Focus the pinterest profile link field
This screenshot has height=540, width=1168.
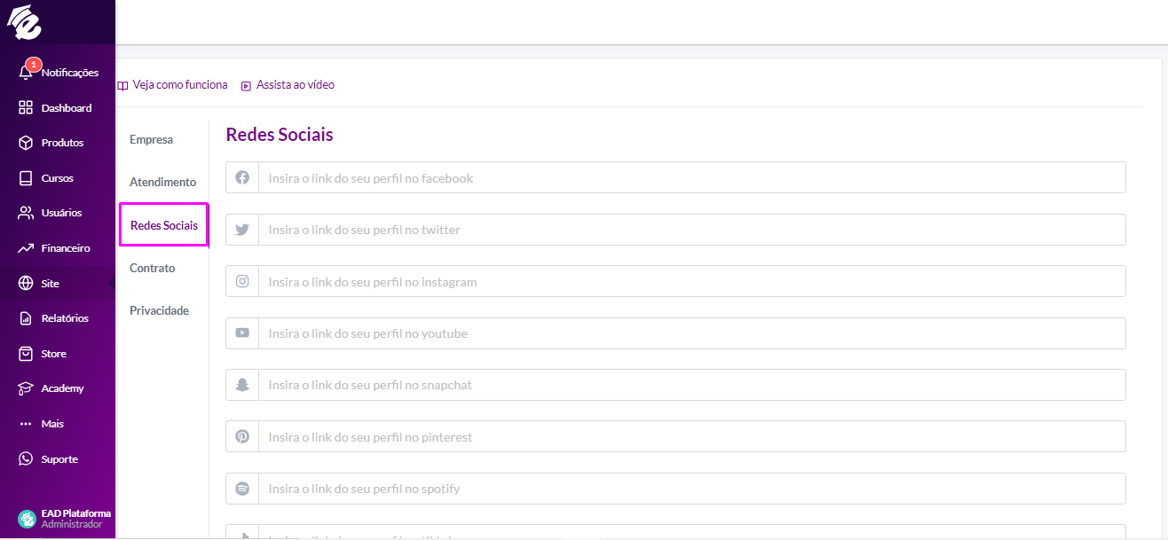coord(692,437)
